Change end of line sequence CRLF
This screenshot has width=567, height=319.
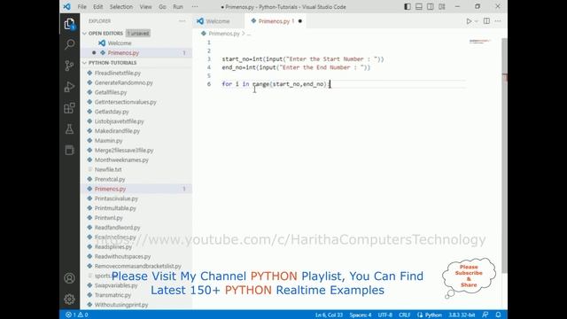(x=404, y=315)
